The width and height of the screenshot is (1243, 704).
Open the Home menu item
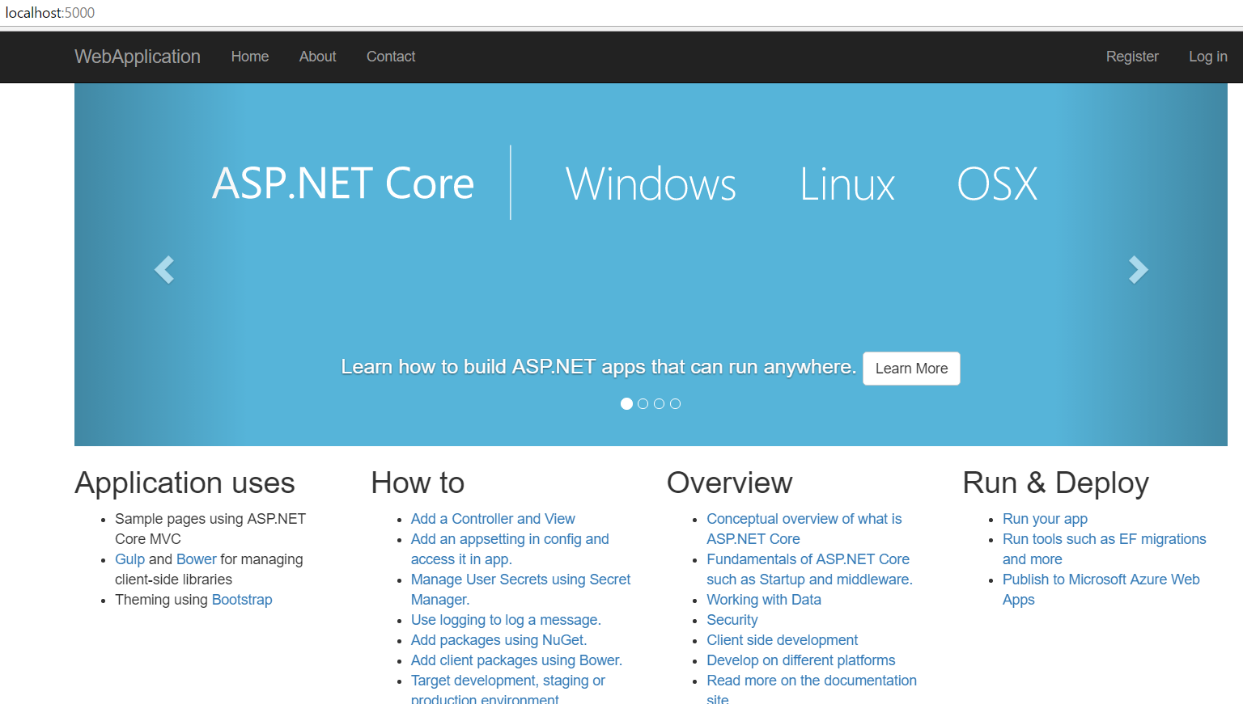[x=250, y=57]
